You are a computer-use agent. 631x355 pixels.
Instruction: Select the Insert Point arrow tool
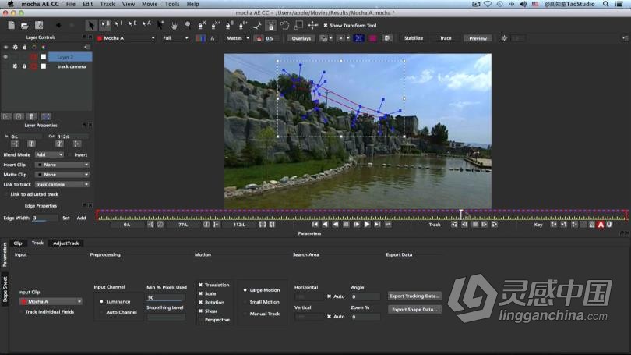coord(160,26)
